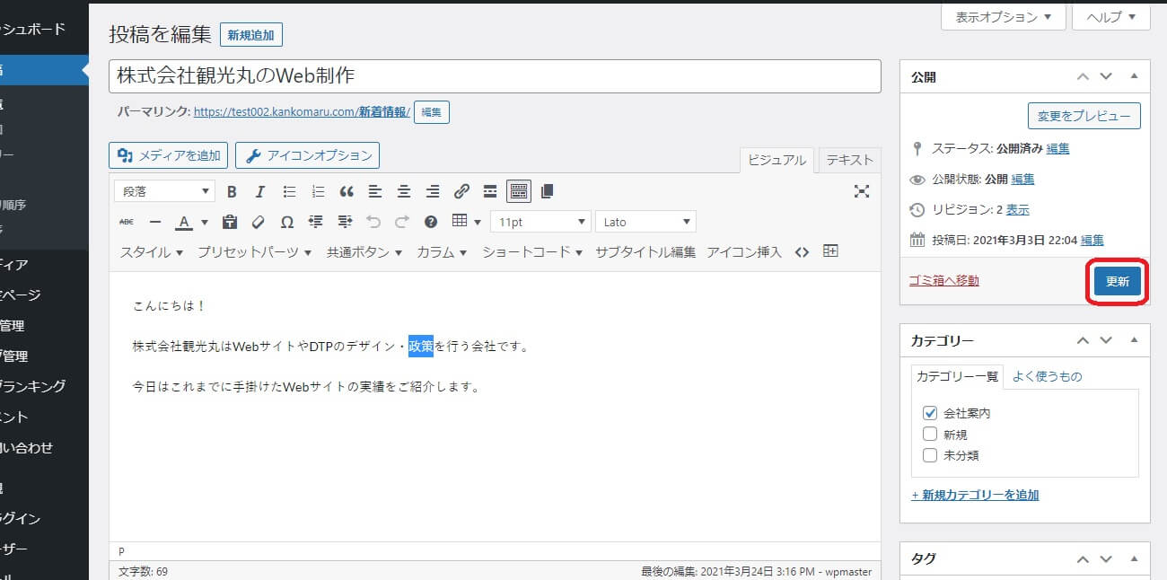Insert a blockquote
Screen dimensions: 1167x580
tap(347, 190)
